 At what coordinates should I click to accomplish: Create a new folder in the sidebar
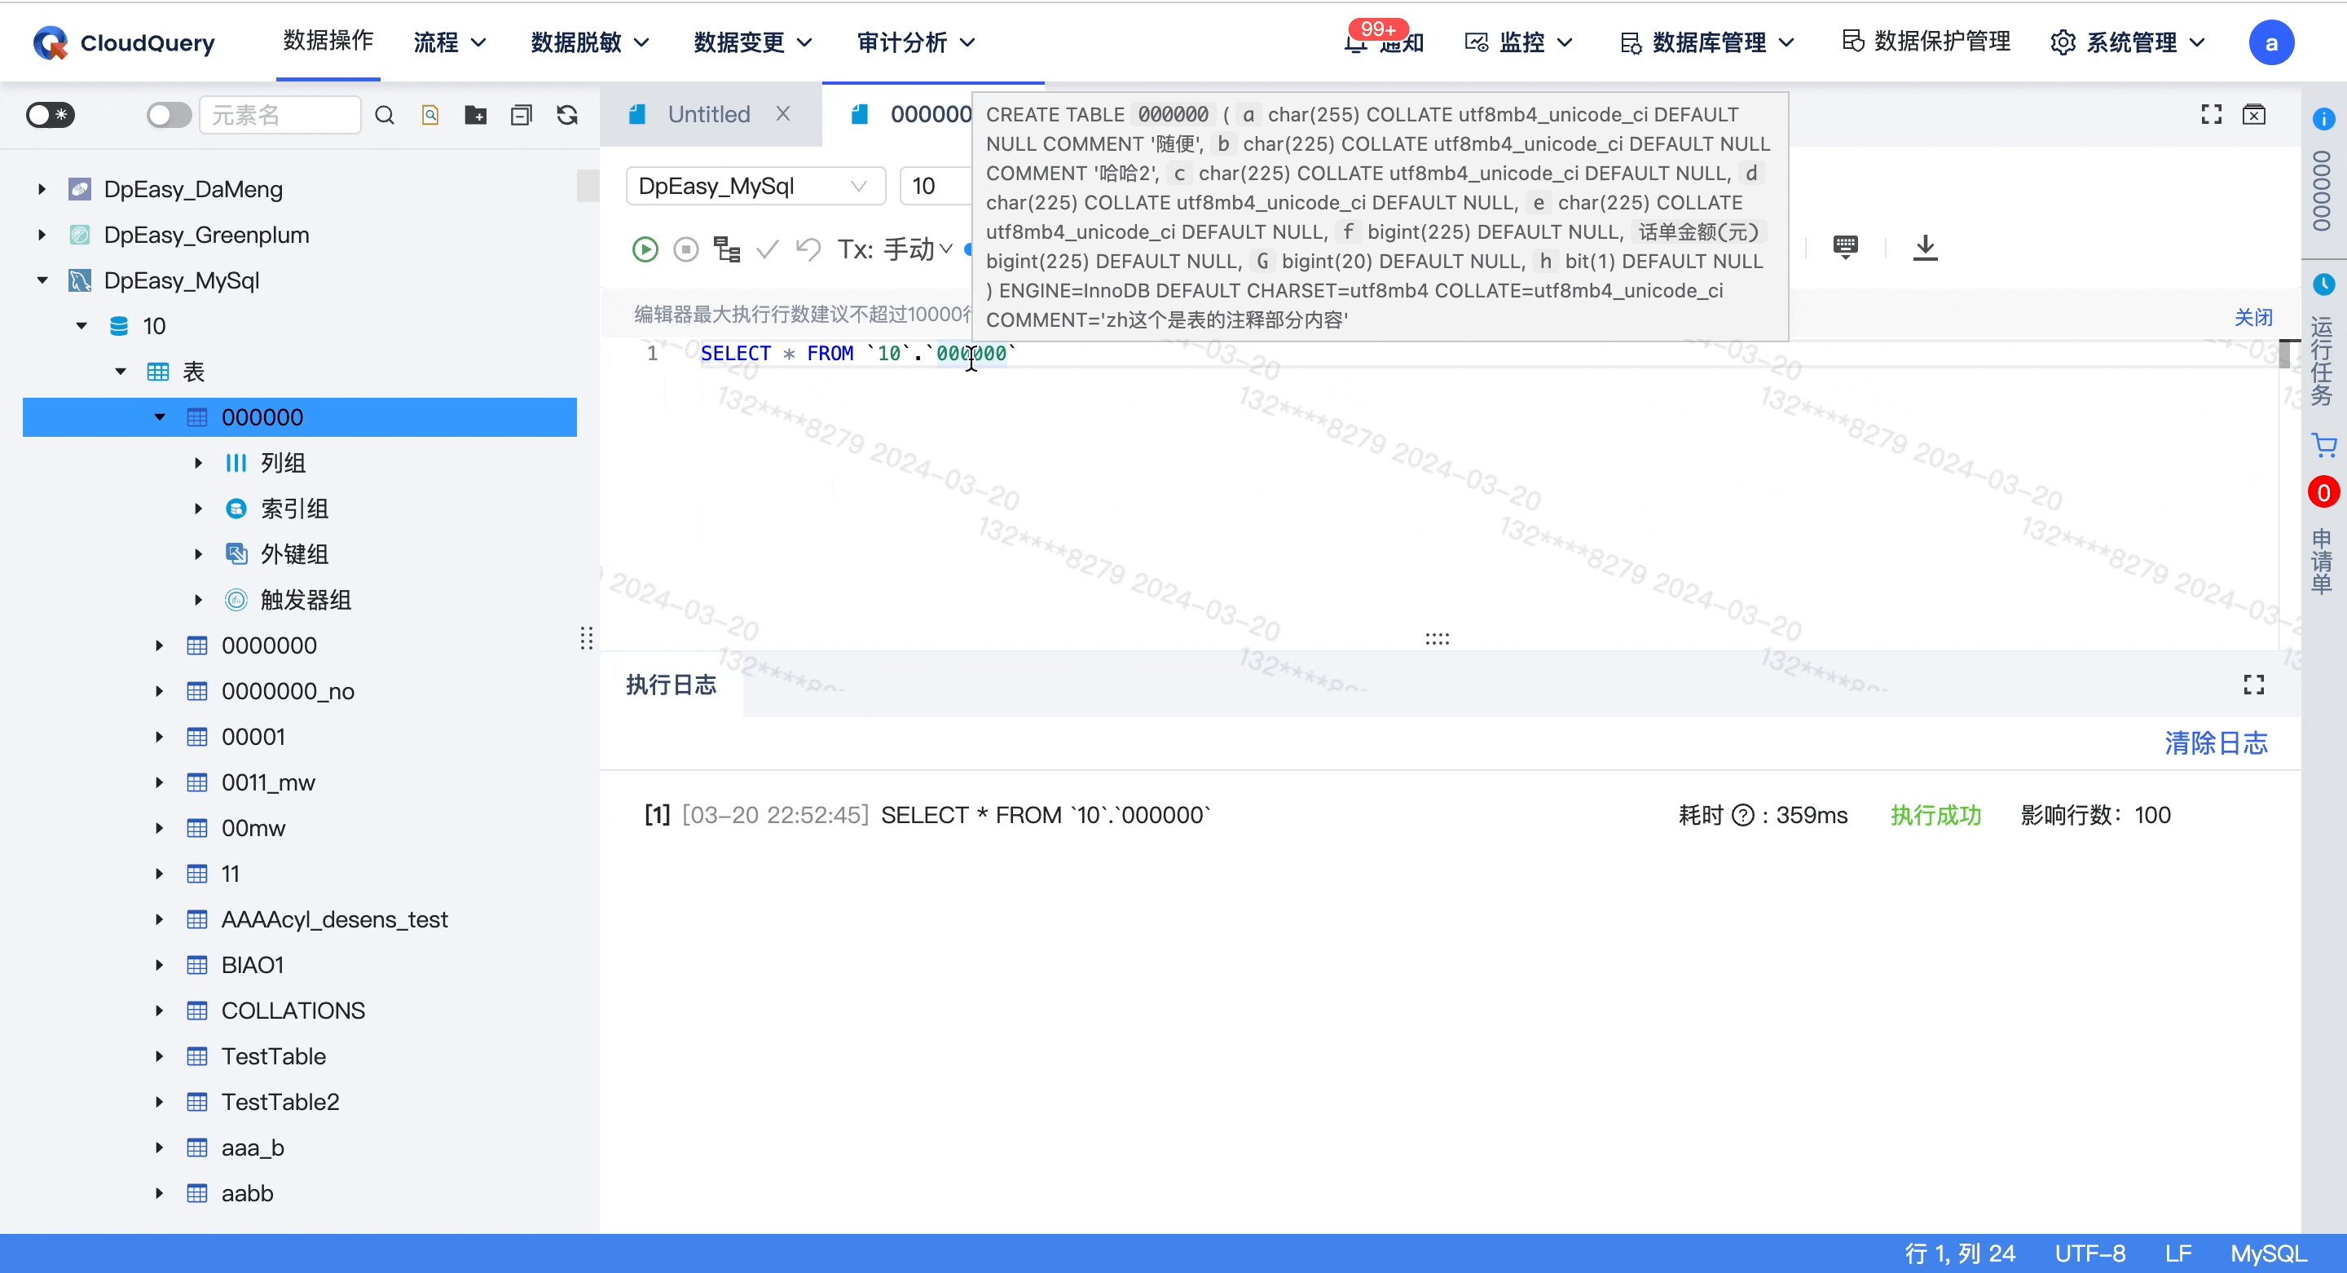[474, 115]
